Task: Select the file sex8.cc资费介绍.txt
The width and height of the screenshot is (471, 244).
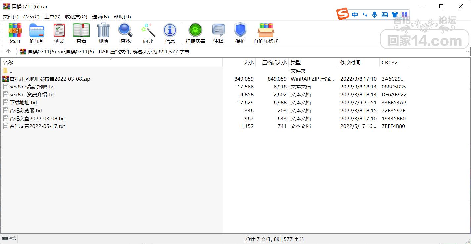Action: 32,94
